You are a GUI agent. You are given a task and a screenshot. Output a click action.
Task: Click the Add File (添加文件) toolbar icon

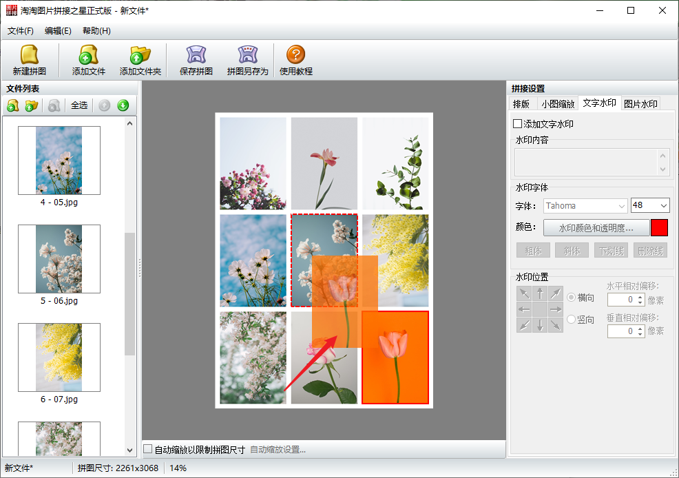pyautogui.click(x=88, y=55)
